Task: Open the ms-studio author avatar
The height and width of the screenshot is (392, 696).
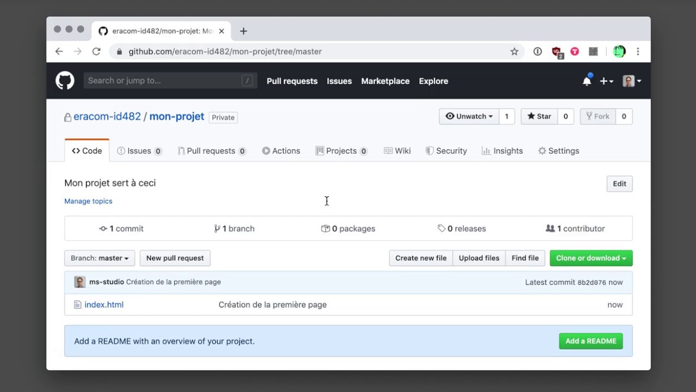Action: click(80, 282)
